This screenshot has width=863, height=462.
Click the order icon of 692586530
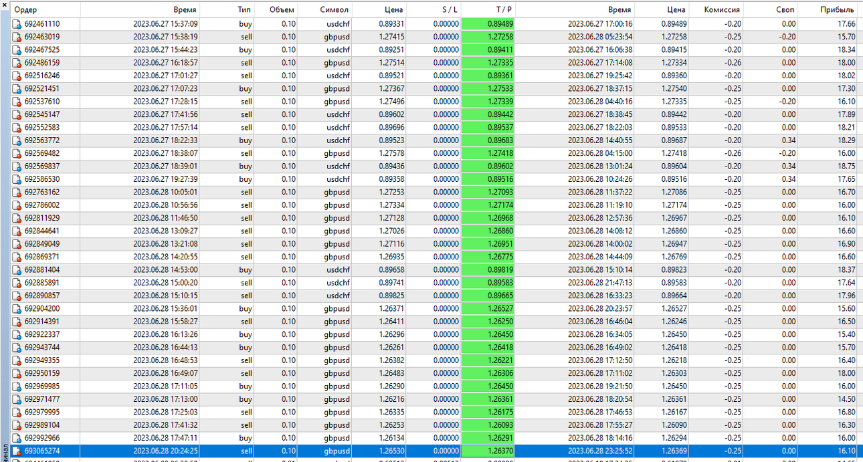[x=17, y=179]
